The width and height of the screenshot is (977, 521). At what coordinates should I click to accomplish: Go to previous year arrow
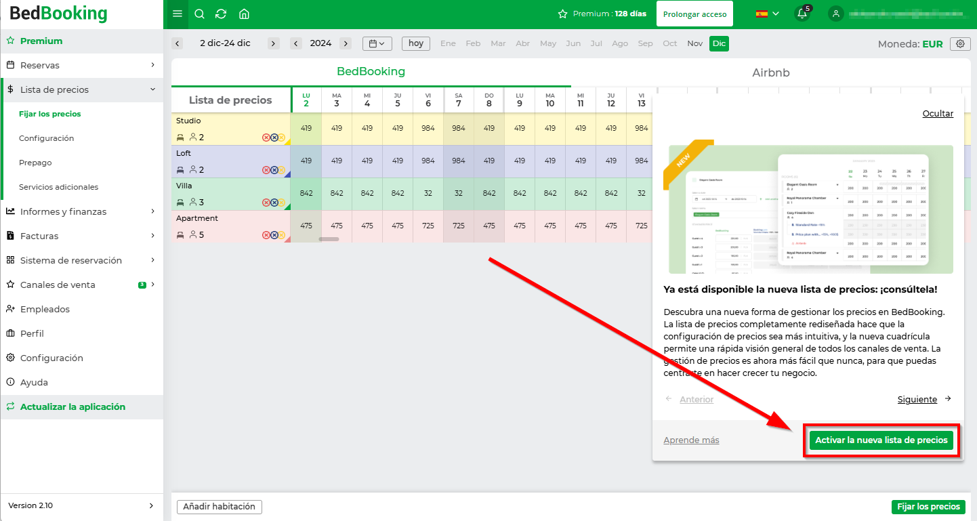[296, 43]
